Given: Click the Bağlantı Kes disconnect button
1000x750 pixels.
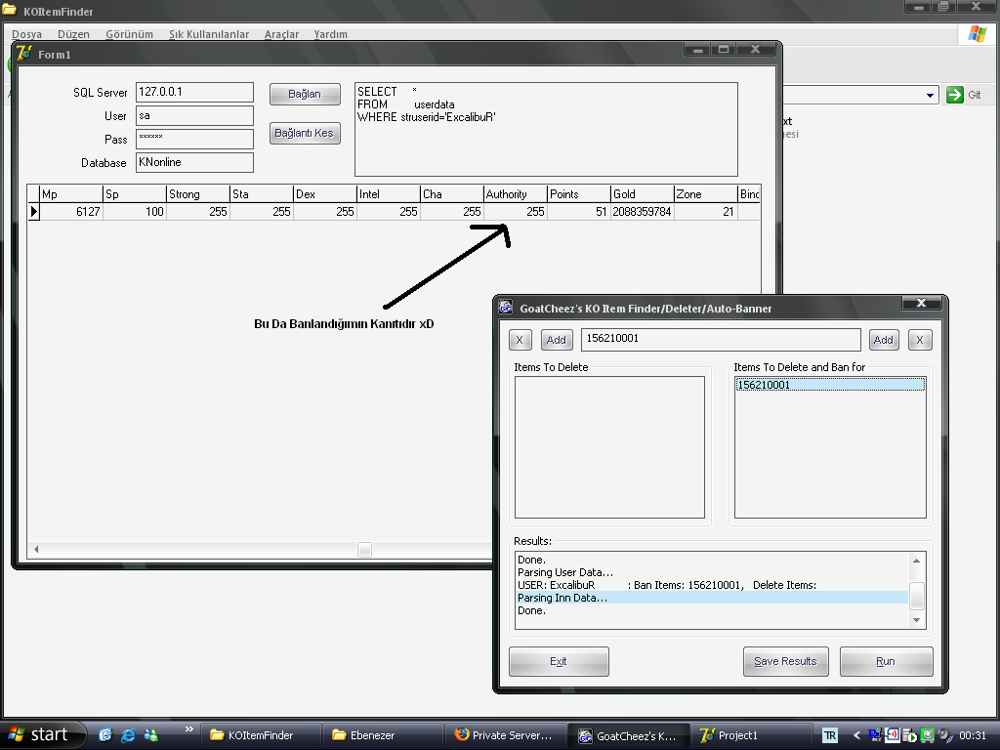Looking at the screenshot, I should [305, 133].
